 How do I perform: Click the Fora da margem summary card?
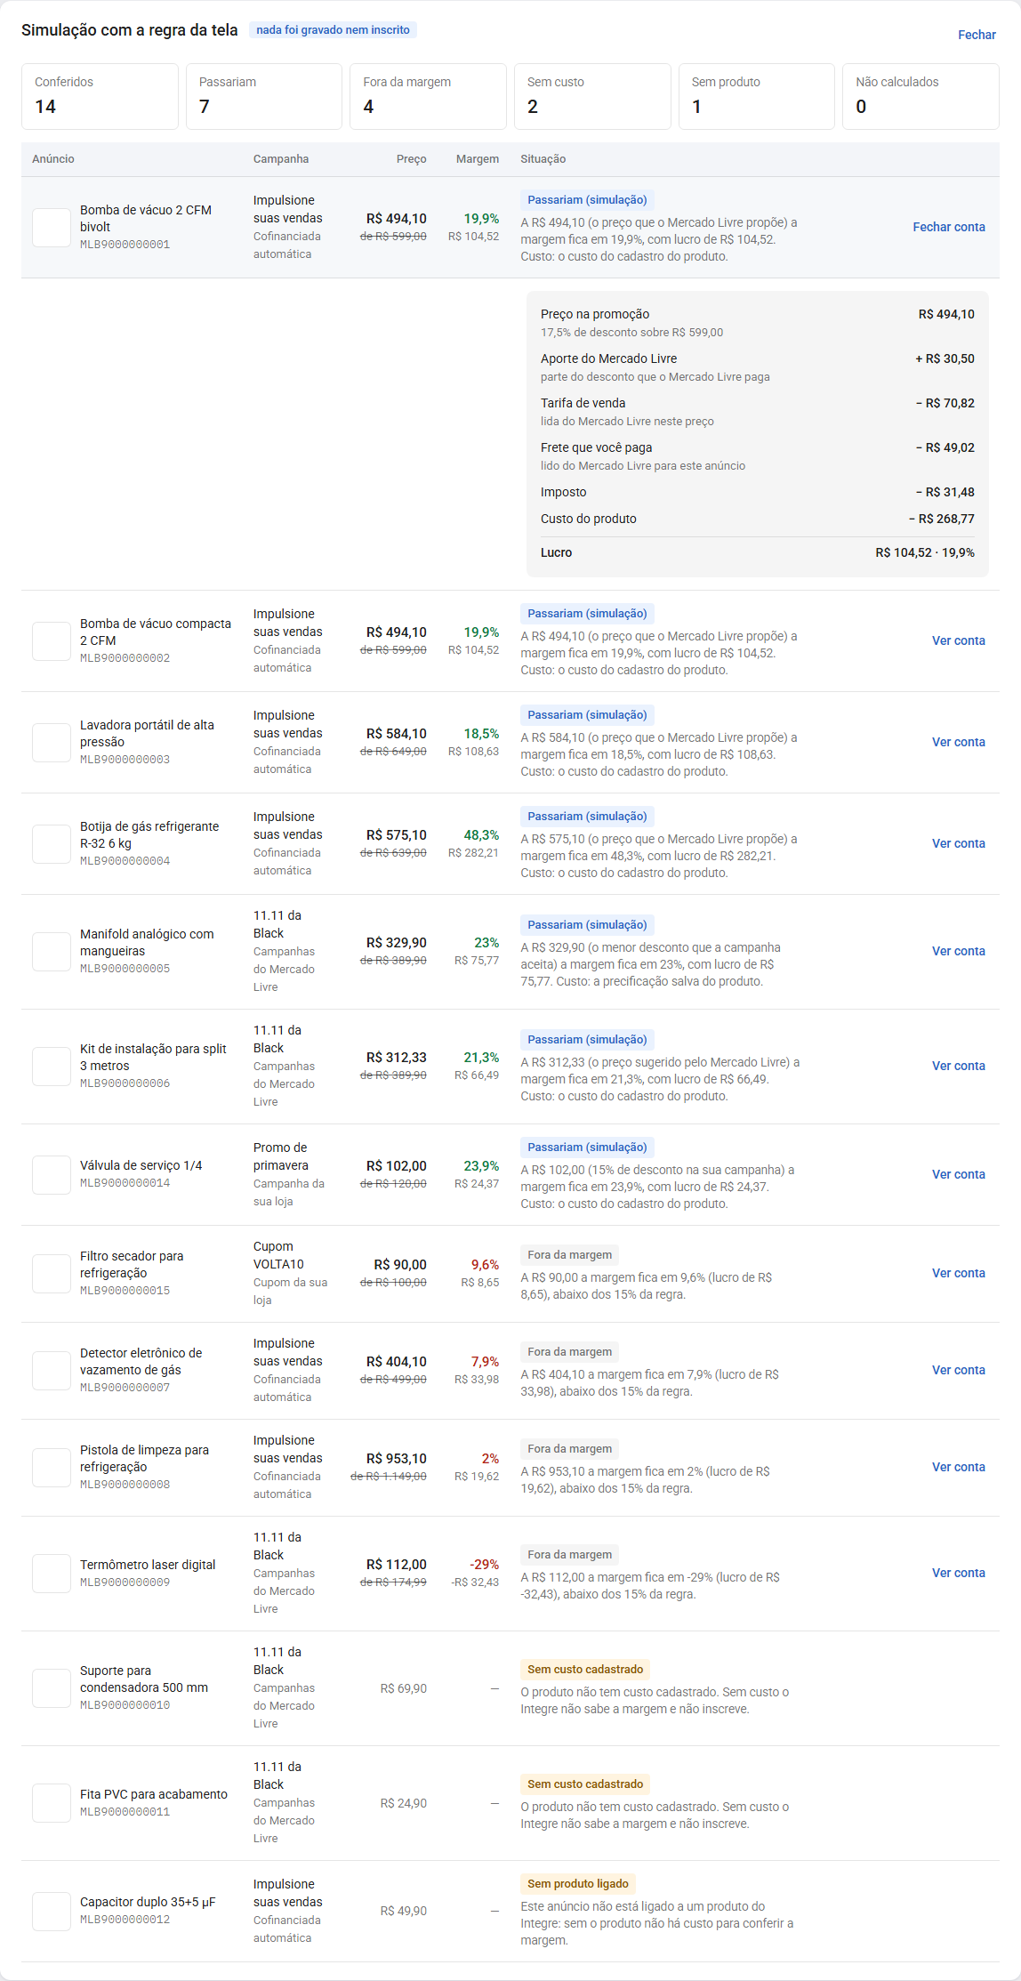click(x=428, y=96)
